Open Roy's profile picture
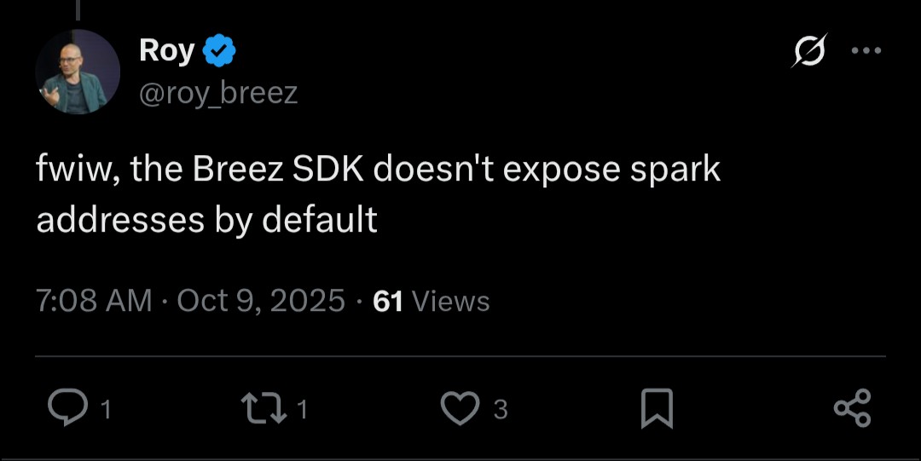921x461 pixels. [x=78, y=72]
